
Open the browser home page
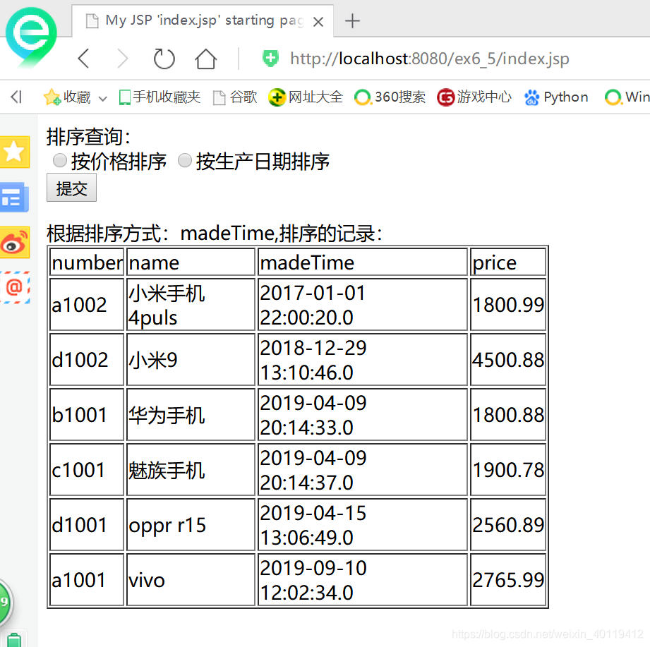(x=205, y=59)
